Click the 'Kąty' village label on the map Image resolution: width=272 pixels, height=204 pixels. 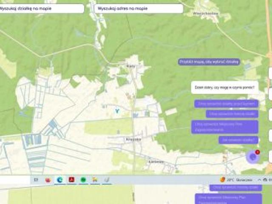coord(131,66)
